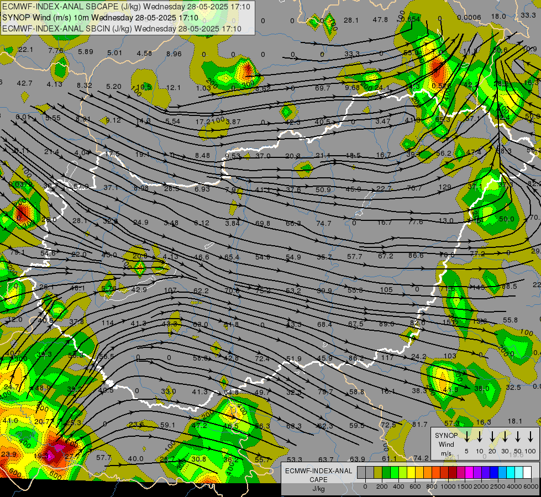Click the 1500 tick label on the colorbar
541x497 pixels.
pyautogui.click(x=464, y=487)
